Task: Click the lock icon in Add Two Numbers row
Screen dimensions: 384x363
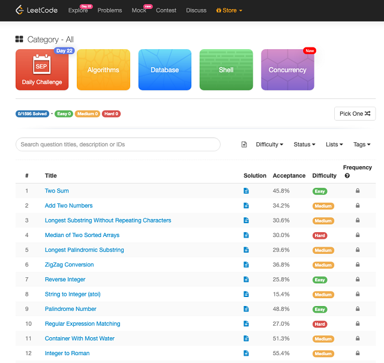Action: point(358,205)
